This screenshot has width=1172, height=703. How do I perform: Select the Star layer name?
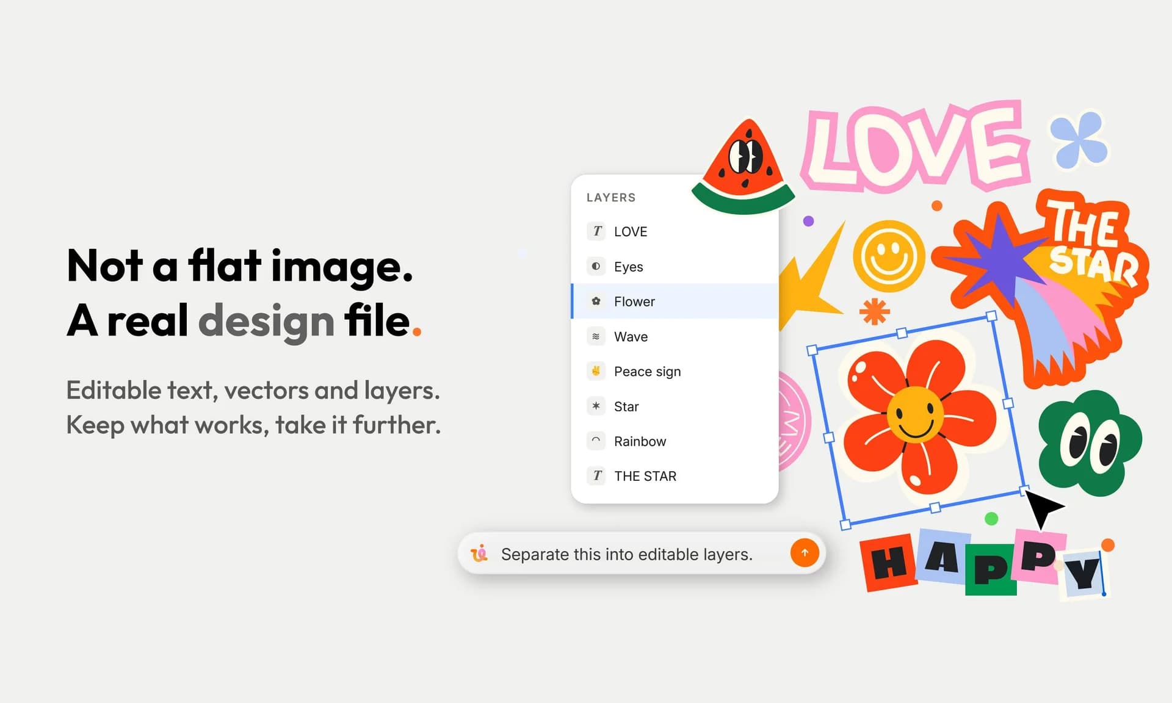626,406
